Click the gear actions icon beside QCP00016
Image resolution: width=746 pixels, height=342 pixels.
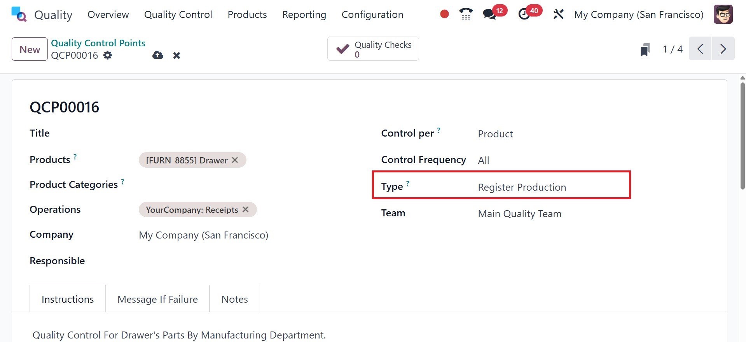[x=108, y=55]
